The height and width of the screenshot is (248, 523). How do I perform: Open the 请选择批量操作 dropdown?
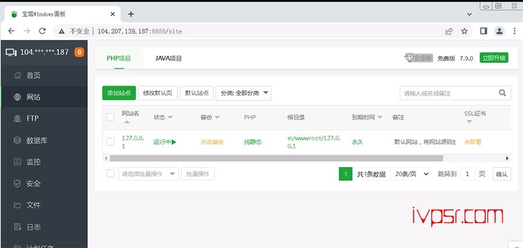[x=148, y=174]
